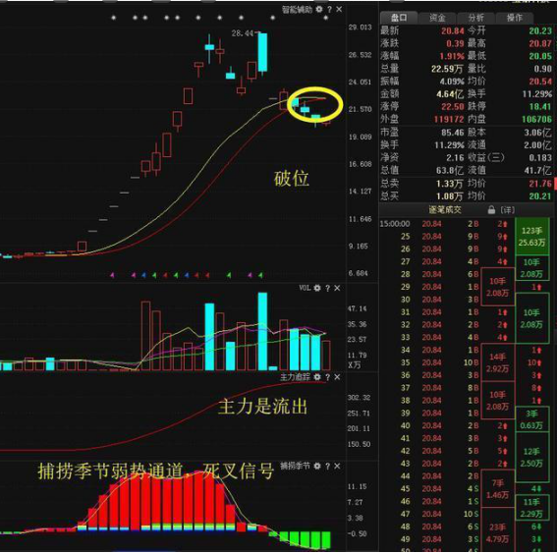Screen dimensions: 557x553
Task: Switch to the 分析 tab
Action: pos(475,18)
